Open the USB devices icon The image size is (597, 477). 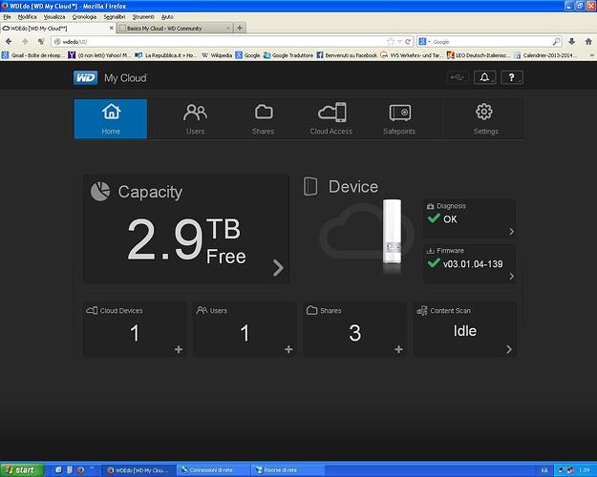(x=458, y=77)
